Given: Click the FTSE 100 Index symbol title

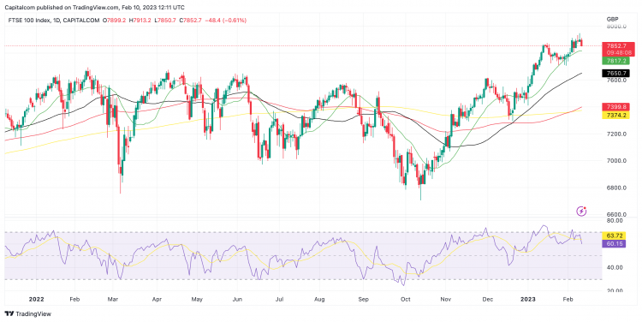Looking at the screenshot, I should tap(29, 20).
